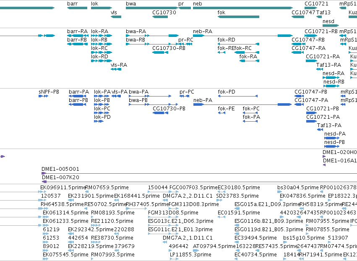Open the Taf13-PA protein
Image resolution: width=357 pixels, height=261 pixels.
click(x=320, y=130)
